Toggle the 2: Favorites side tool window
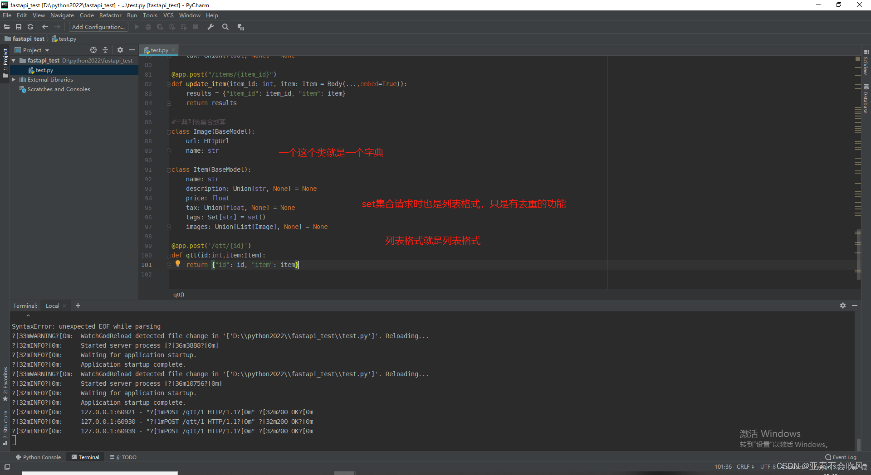The height and width of the screenshot is (475, 871). (x=5, y=383)
